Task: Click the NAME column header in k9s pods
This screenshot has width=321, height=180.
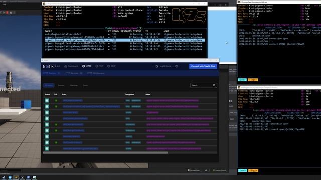Action: coord(48,31)
